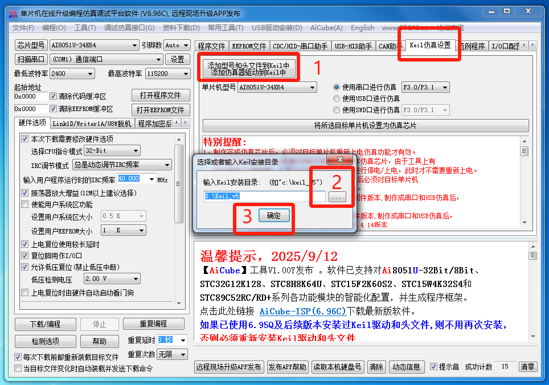Open the AiCube(A) menu
This screenshot has width=549, height=385.
pos(326,28)
